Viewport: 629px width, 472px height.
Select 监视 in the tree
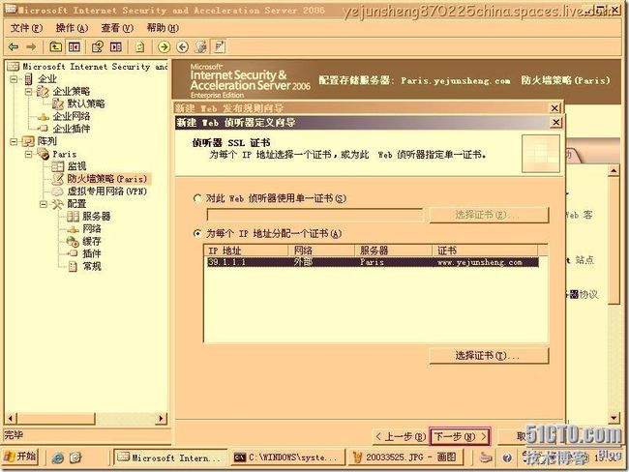pyautogui.click(x=76, y=166)
